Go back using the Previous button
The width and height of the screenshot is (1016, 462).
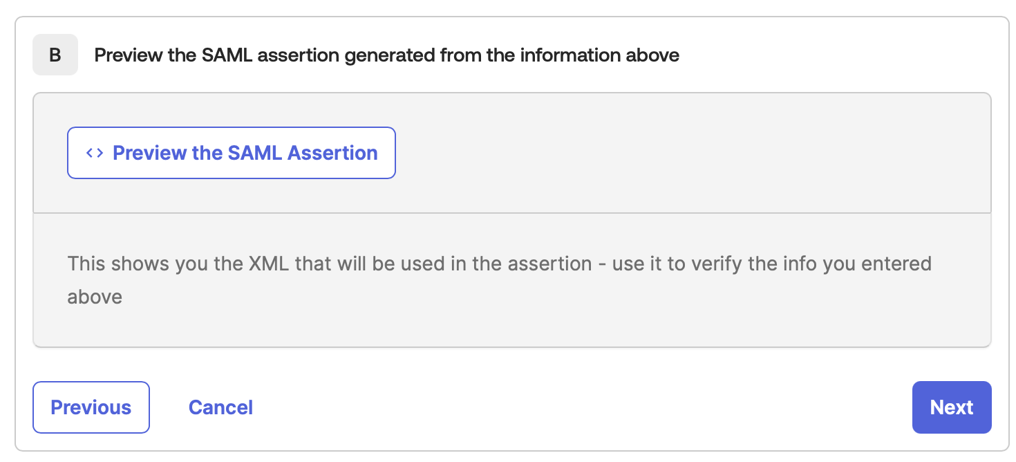pos(91,407)
